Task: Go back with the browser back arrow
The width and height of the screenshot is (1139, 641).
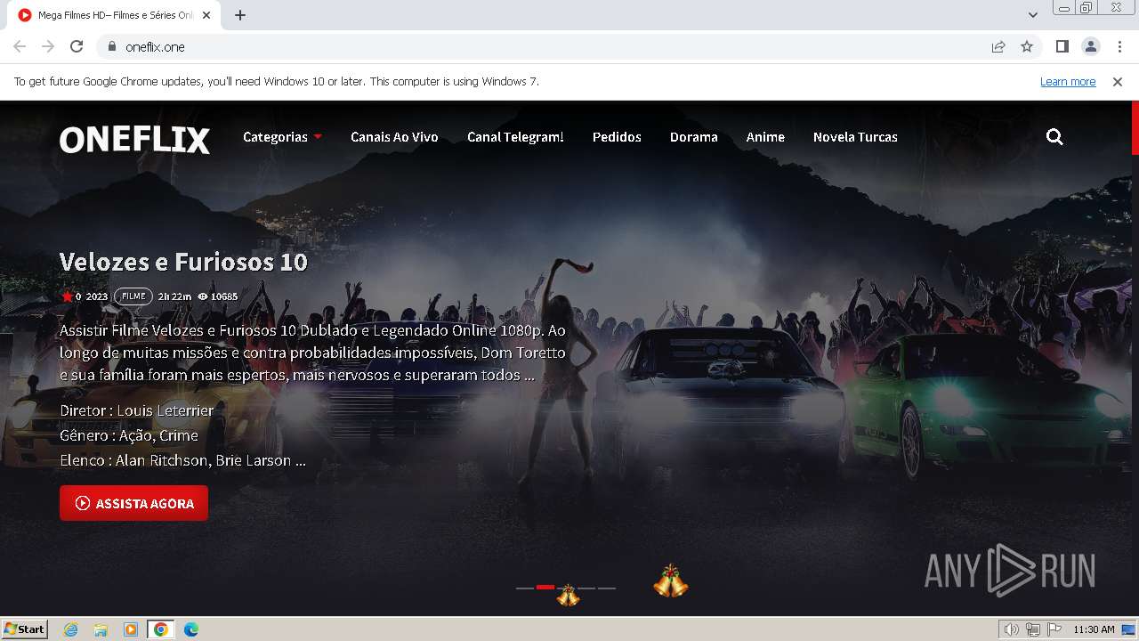Action: point(20,46)
